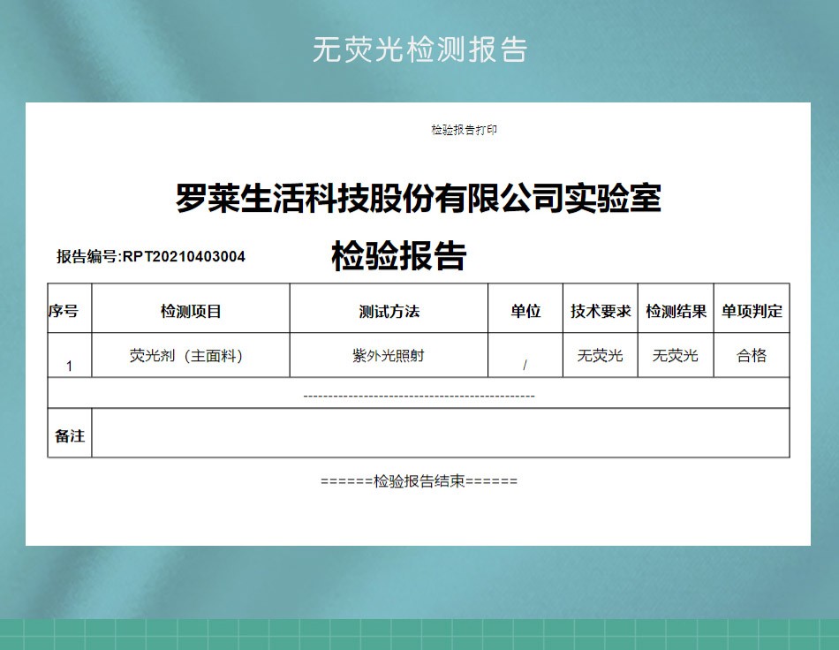The image size is (839, 650).
Task: Click the slash in the 单位 column
Action: point(525,366)
